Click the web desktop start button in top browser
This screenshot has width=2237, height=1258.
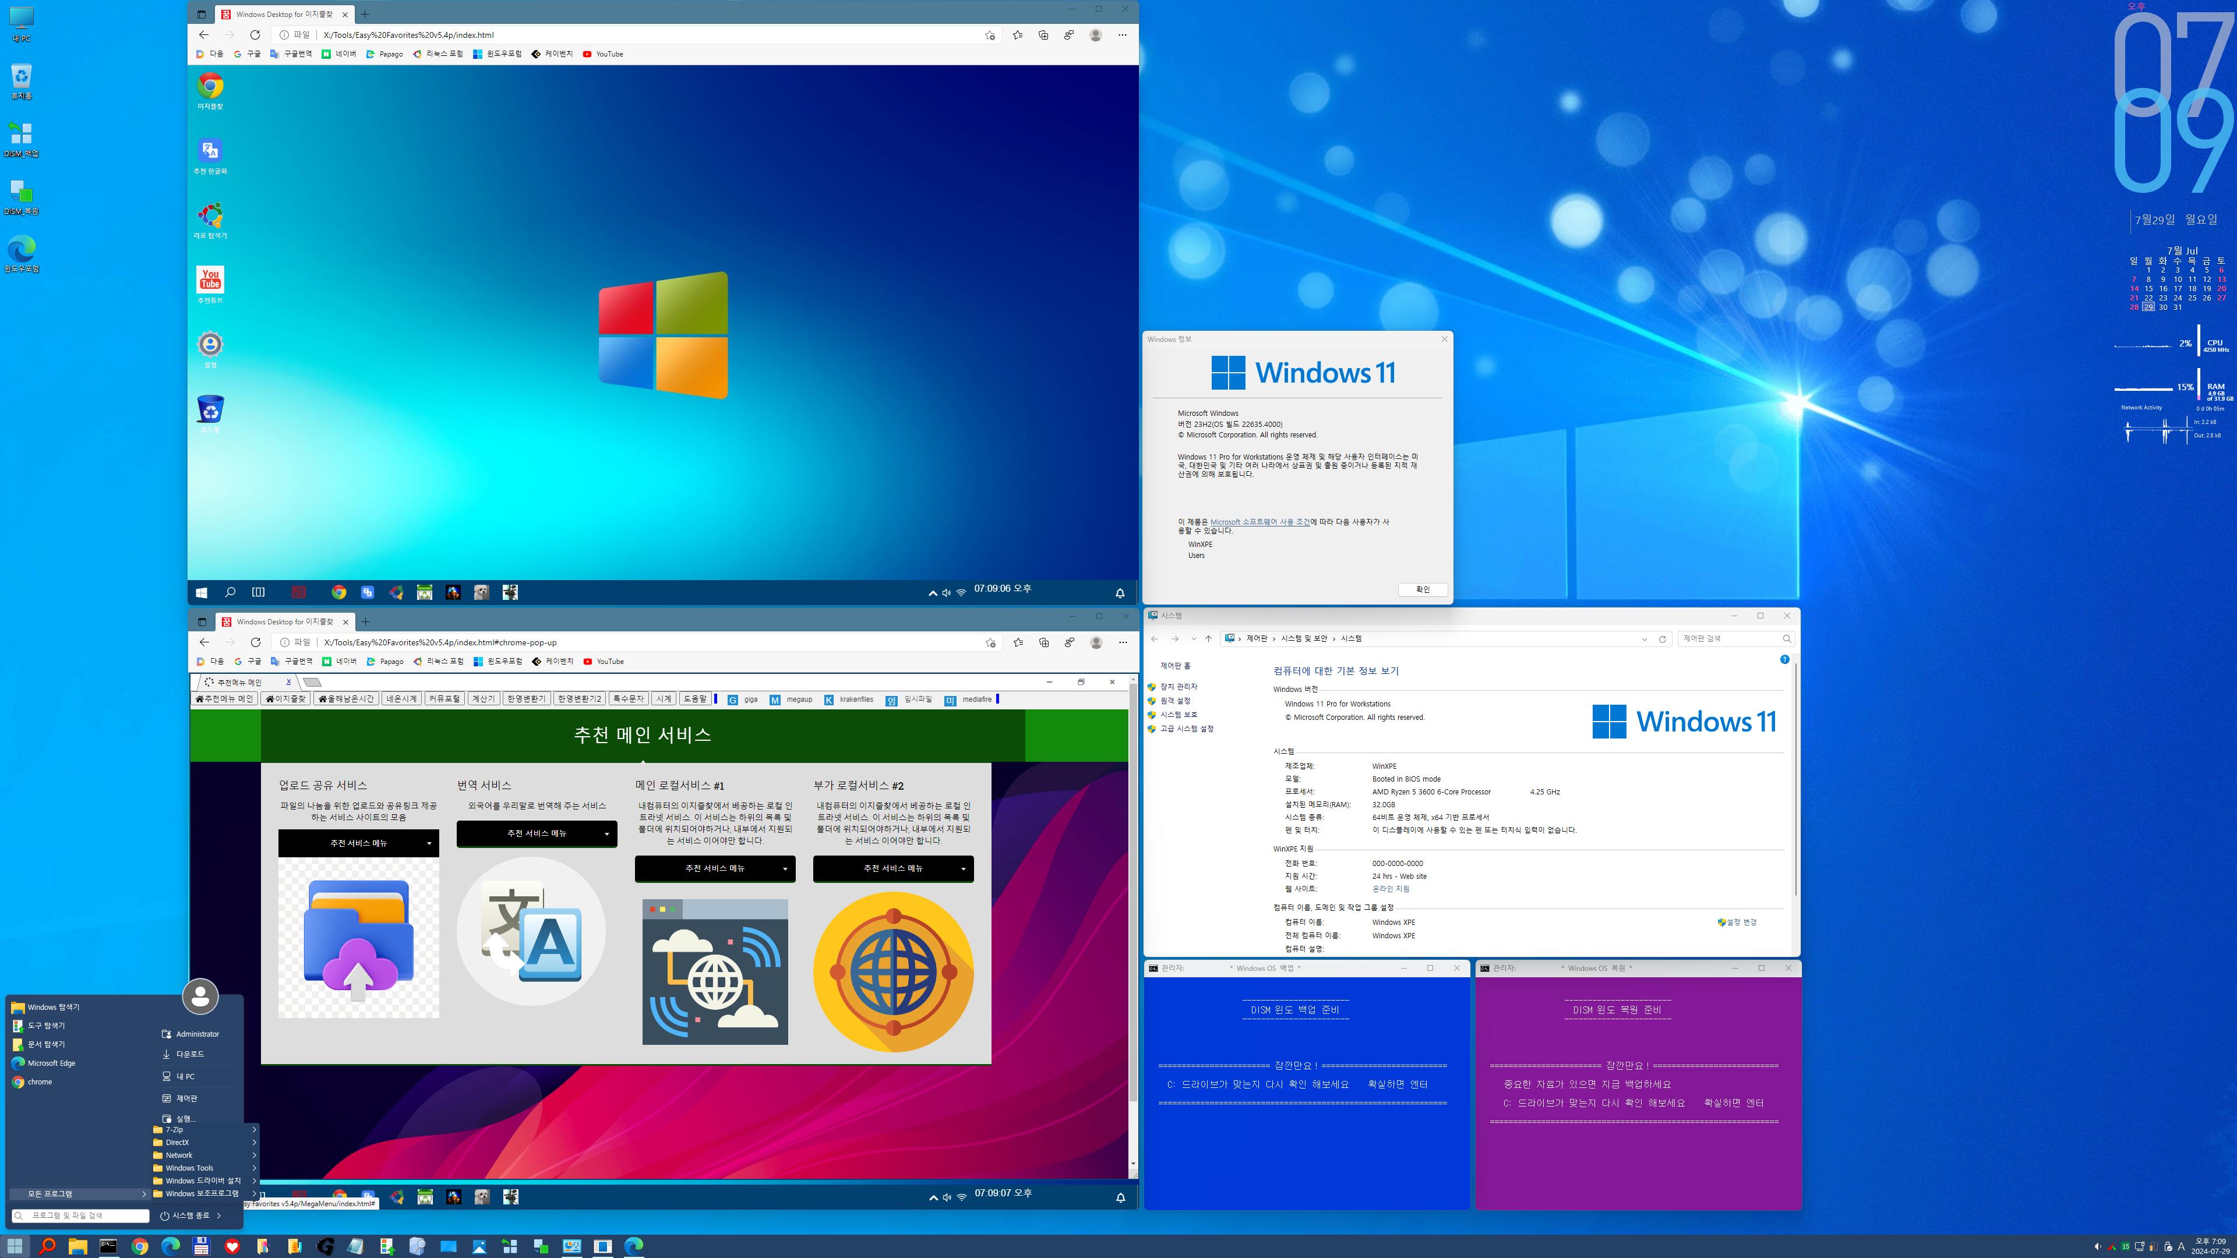[x=202, y=592]
